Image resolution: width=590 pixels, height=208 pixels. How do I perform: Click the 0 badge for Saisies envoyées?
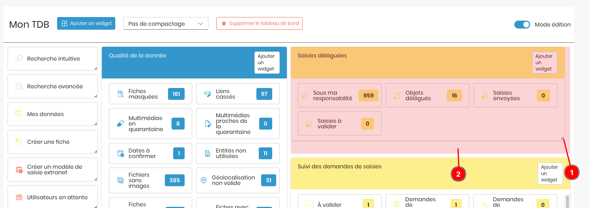(x=543, y=95)
